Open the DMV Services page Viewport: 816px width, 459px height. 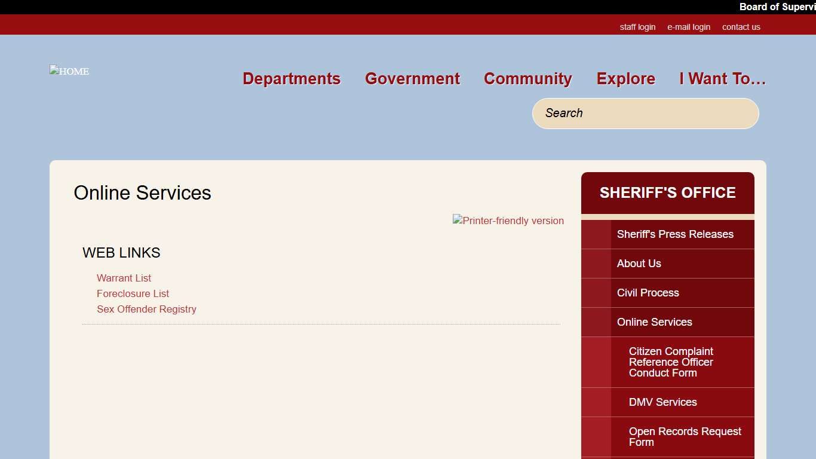662,402
